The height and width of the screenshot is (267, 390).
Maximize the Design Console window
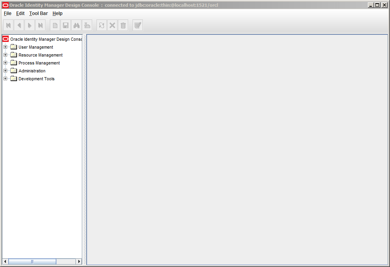pos(377,5)
